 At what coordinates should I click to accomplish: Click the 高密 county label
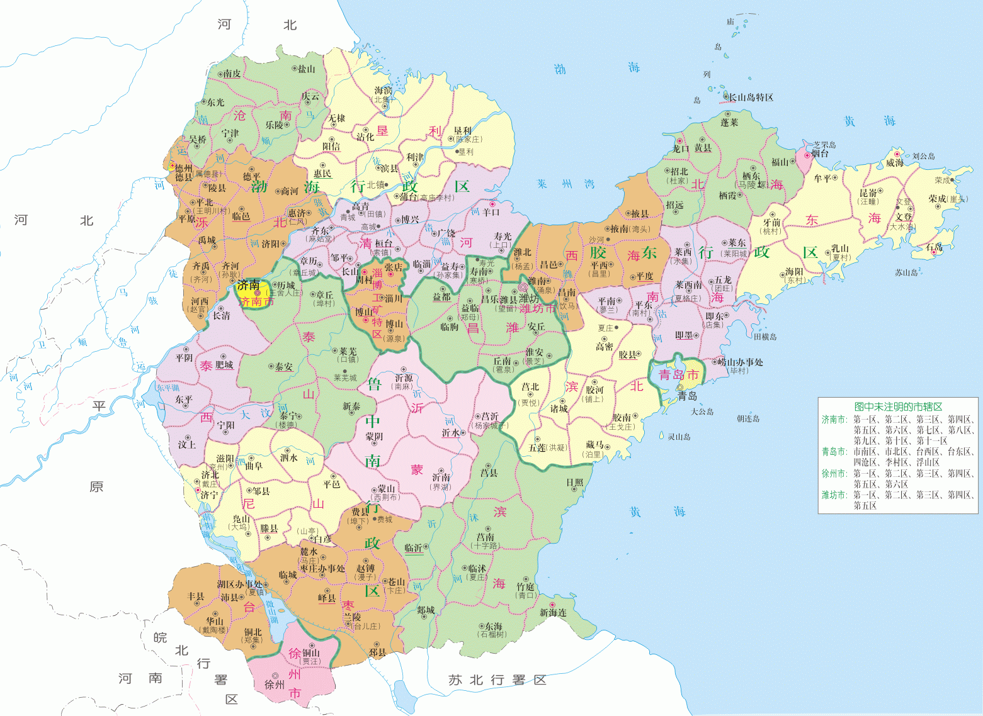(605, 347)
